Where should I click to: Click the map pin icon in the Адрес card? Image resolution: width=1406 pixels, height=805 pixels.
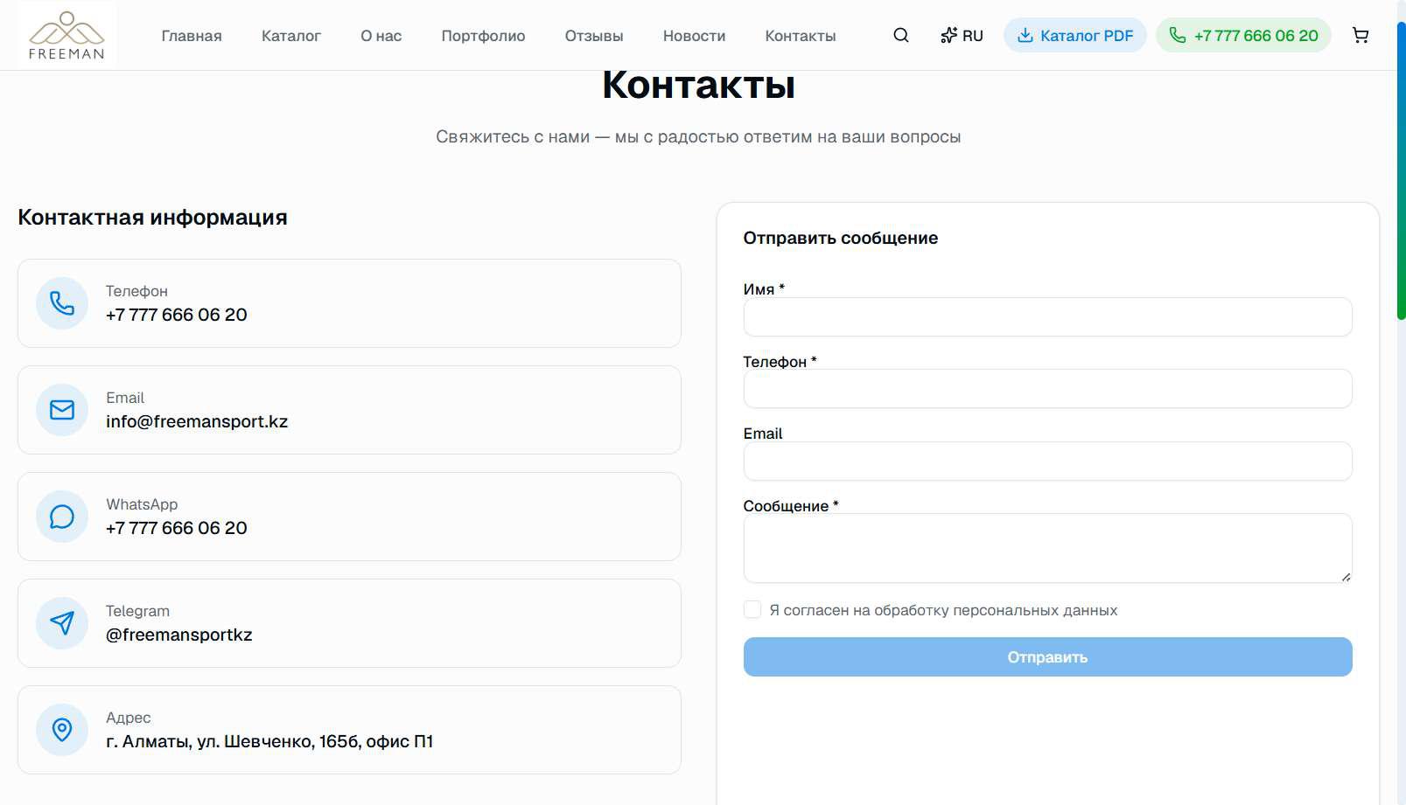pos(62,730)
